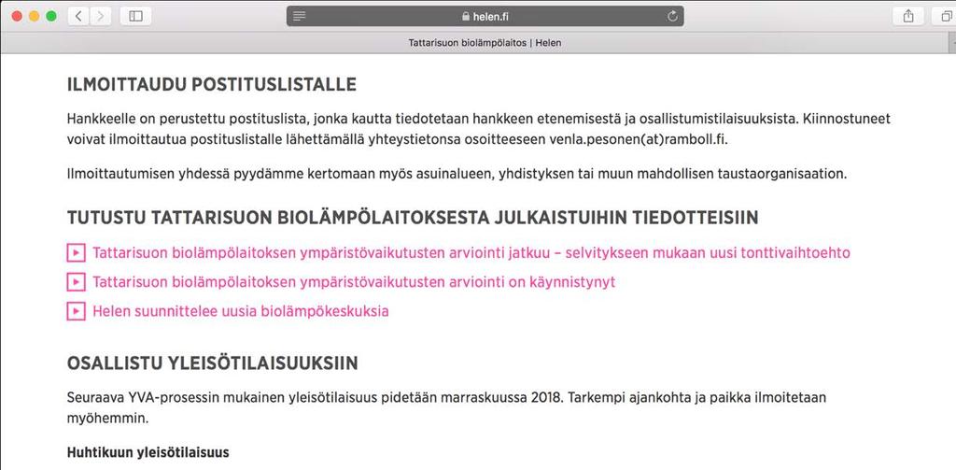Open the Share menu icon
956x470 pixels.
pos(908,17)
